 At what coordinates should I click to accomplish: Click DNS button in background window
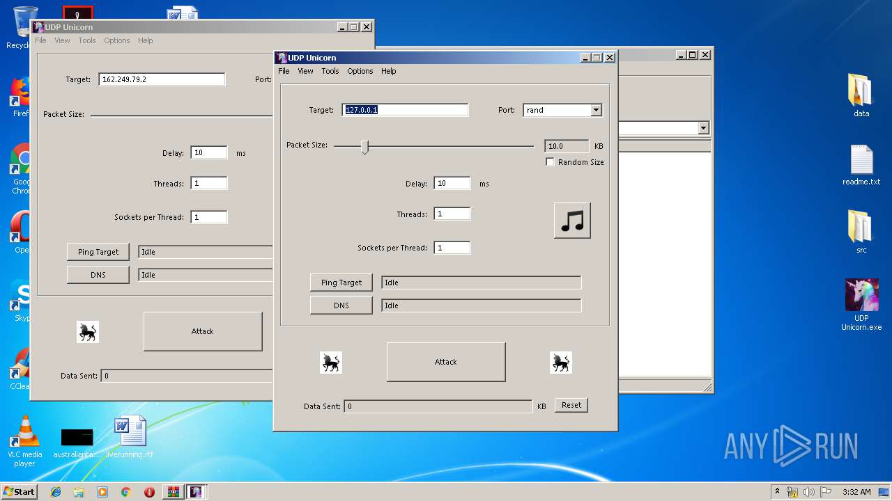pos(98,275)
